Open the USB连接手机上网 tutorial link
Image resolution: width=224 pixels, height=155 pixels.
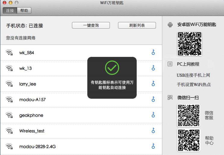point(193,75)
